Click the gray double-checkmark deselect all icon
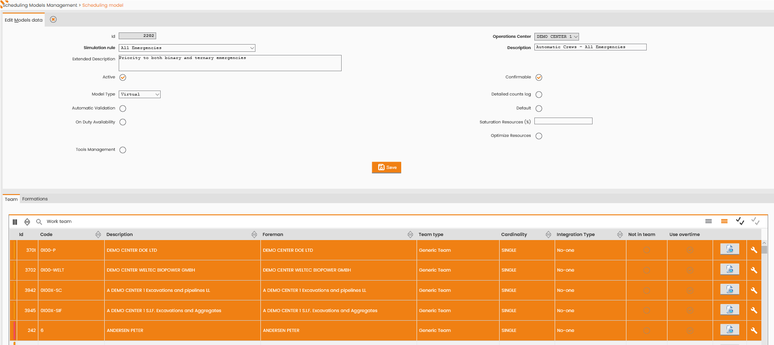Image resolution: width=774 pixels, height=345 pixels. (755, 221)
